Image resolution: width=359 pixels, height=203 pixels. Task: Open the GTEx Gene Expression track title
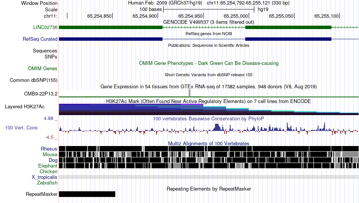click(x=209, y=87)
